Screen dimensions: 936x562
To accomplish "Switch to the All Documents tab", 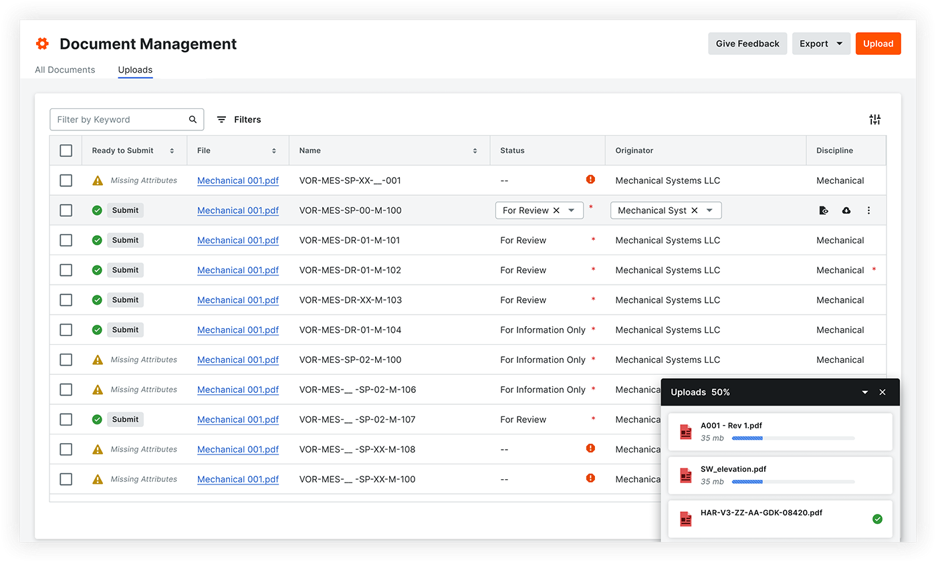I will 65,69.
